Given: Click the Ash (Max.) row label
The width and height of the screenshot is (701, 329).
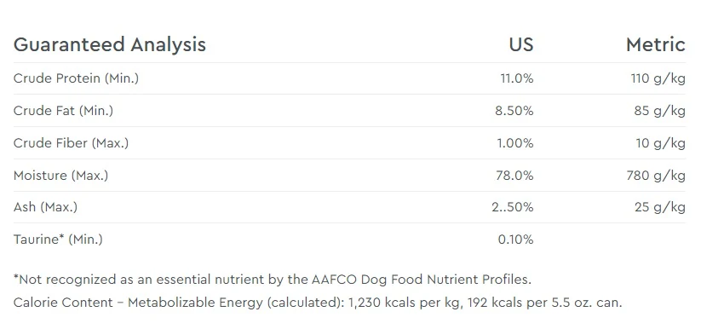Looking at the screenshot, I should (x=45, y=207).
